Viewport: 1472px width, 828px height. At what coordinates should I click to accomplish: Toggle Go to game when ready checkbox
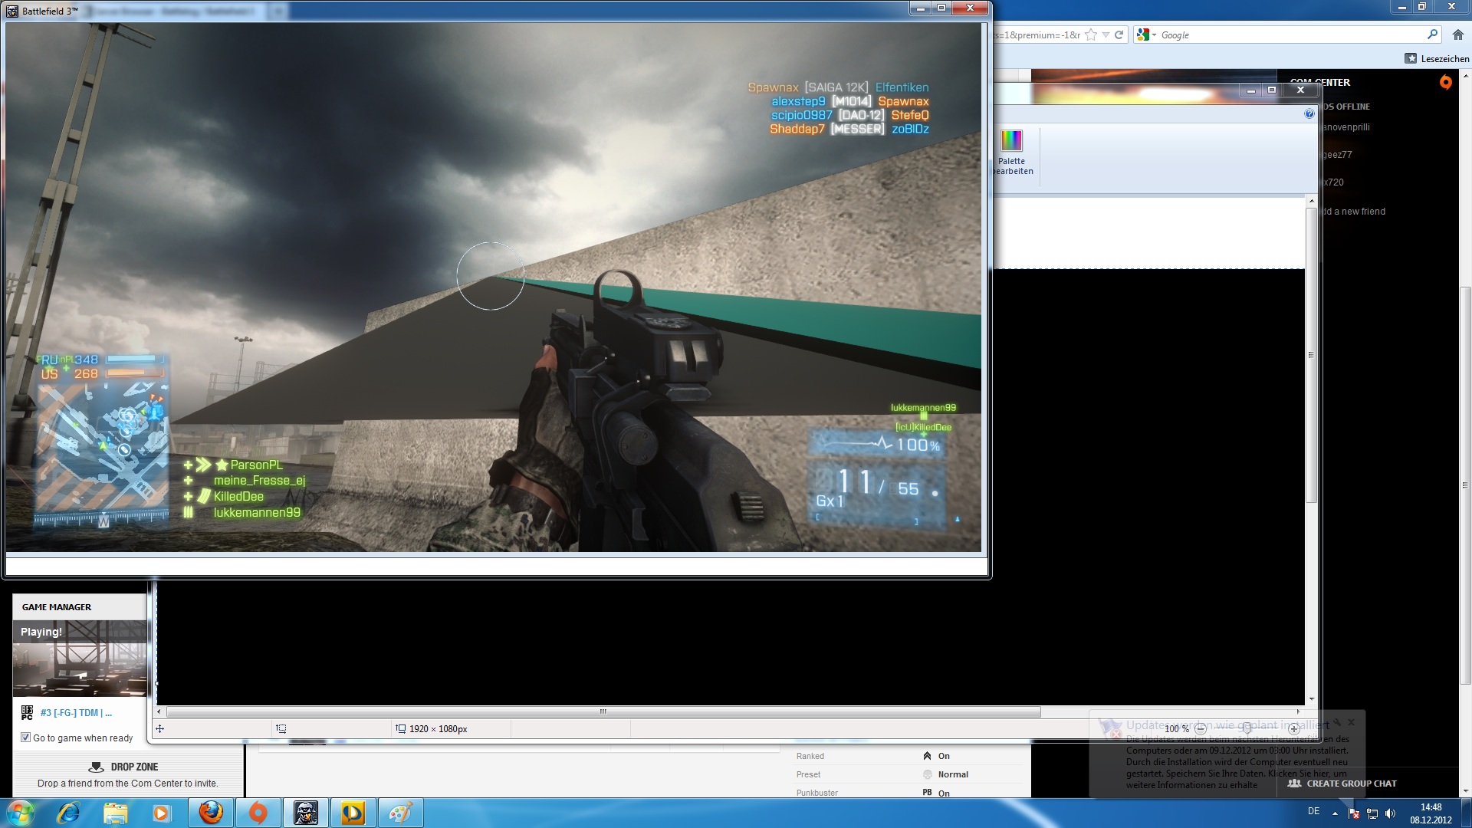pyautogui.click(x=26, y=738)
